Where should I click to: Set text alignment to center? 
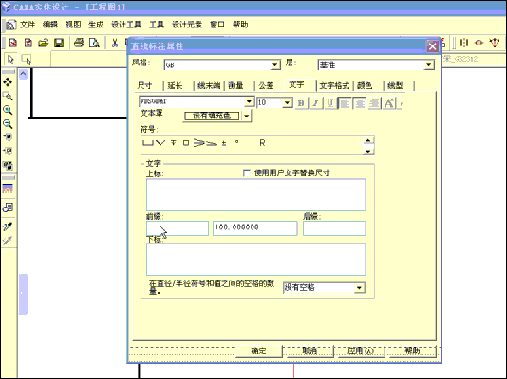point(360,103)
